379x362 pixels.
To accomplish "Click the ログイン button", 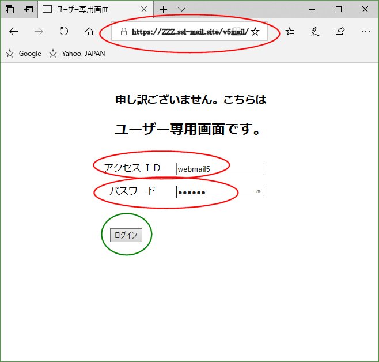I will [126, 235].
